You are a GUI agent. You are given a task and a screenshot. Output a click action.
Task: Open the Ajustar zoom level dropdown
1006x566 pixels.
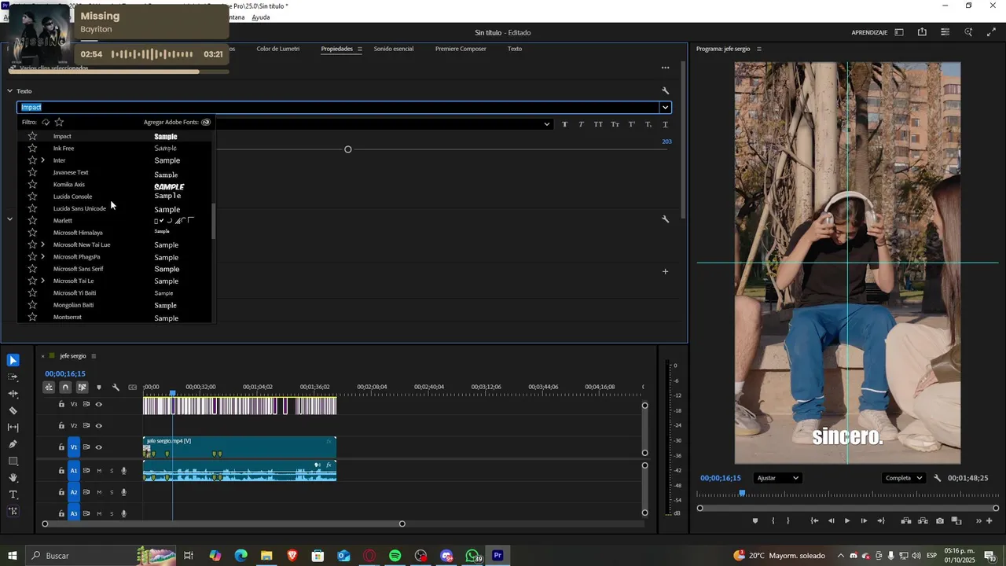(777, 478)
